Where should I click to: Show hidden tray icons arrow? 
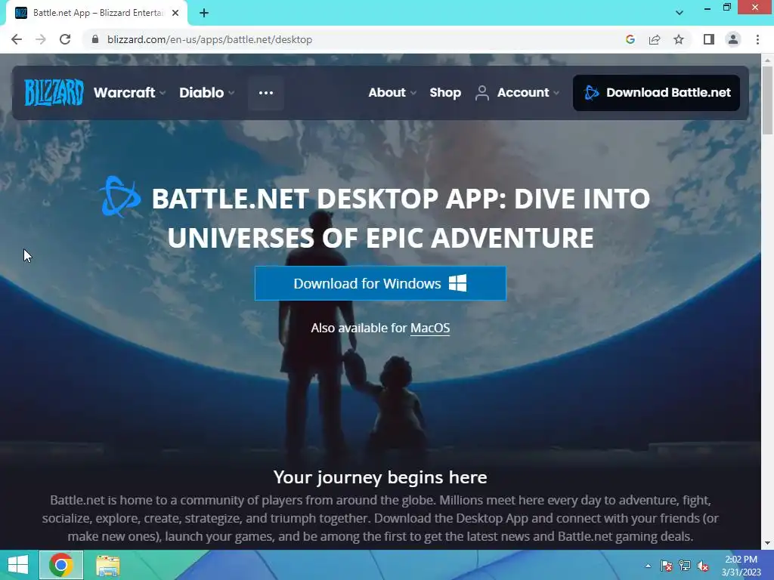[x=648, y=566]
